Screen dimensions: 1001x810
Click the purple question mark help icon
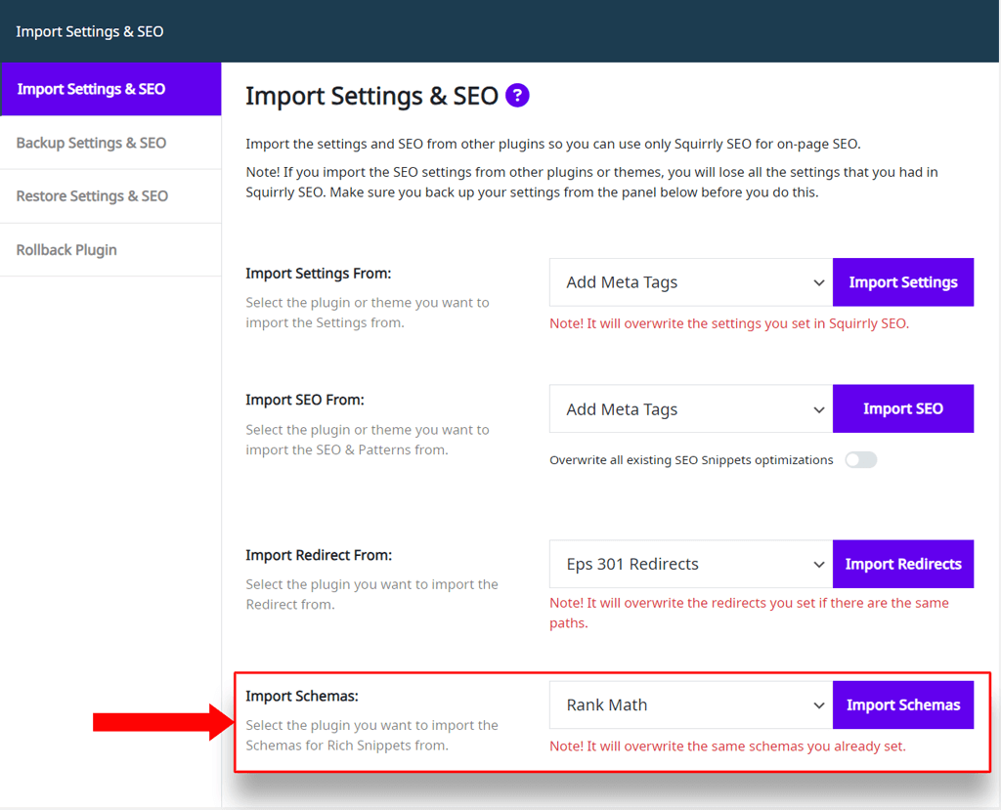[517, 96]
